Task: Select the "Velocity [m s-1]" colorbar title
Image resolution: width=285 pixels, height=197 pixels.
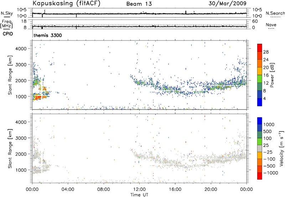Action: click(x=281, y=148)
